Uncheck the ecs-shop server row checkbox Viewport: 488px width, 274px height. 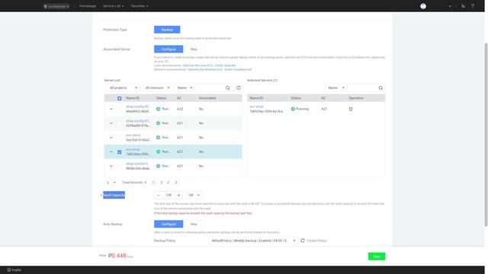pos(119,152)
